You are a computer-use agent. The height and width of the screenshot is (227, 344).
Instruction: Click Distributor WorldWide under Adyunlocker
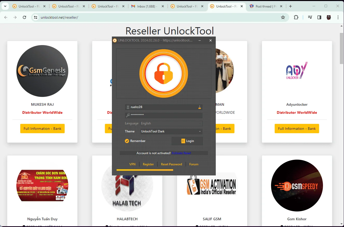(x=297, y=112)
